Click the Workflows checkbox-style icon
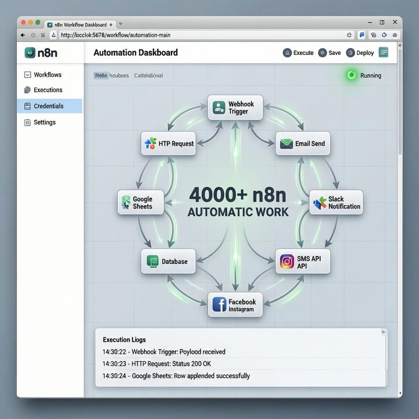Viewport: 419px width, 419px height. (27, 75)
